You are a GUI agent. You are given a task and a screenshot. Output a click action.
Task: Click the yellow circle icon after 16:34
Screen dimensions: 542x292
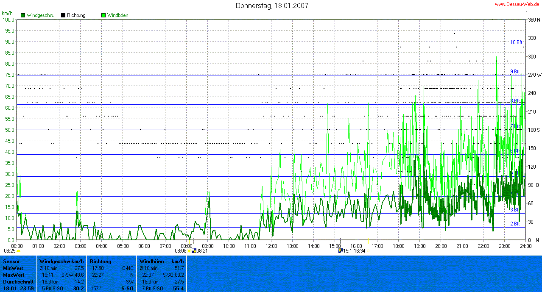click(x=368, y=251)
